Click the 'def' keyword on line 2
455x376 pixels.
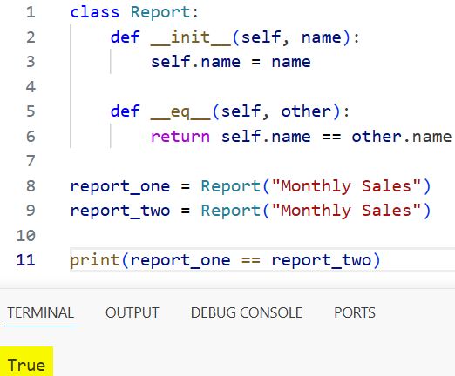(x=125, y=37)
